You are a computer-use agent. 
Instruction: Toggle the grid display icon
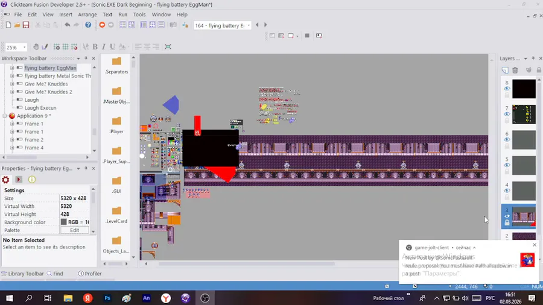(x=65, y=46)
